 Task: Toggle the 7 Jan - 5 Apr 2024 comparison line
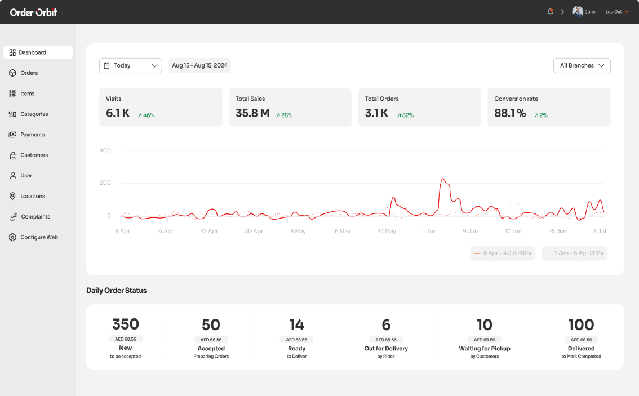[x=574, y=253]
